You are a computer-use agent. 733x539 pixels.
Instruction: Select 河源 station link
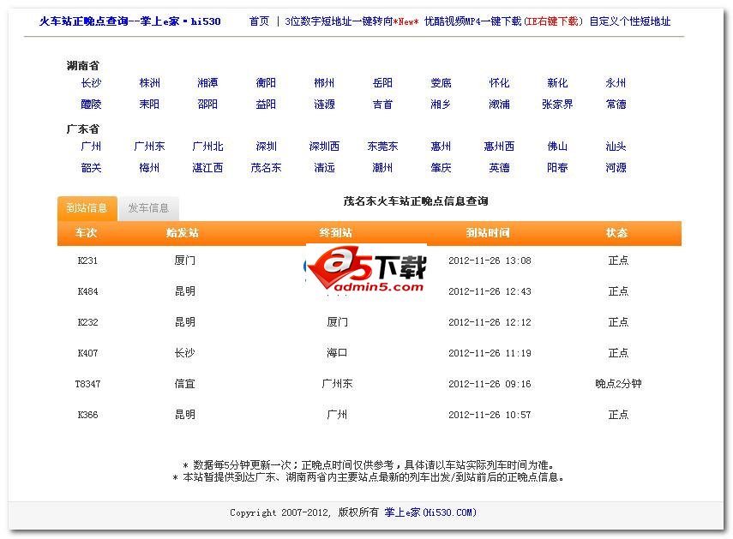(616, 168)
